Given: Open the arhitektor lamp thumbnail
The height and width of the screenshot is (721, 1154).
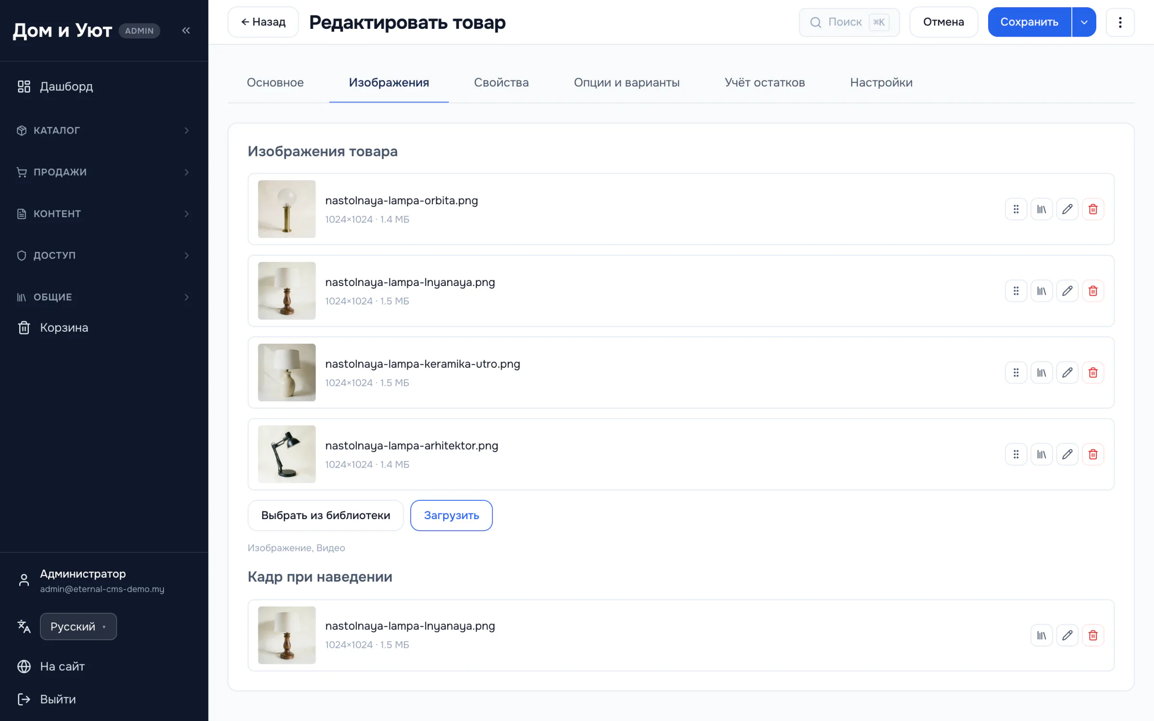Looking at the screenshot, I should pyautogui.click(x=287, y=454).
